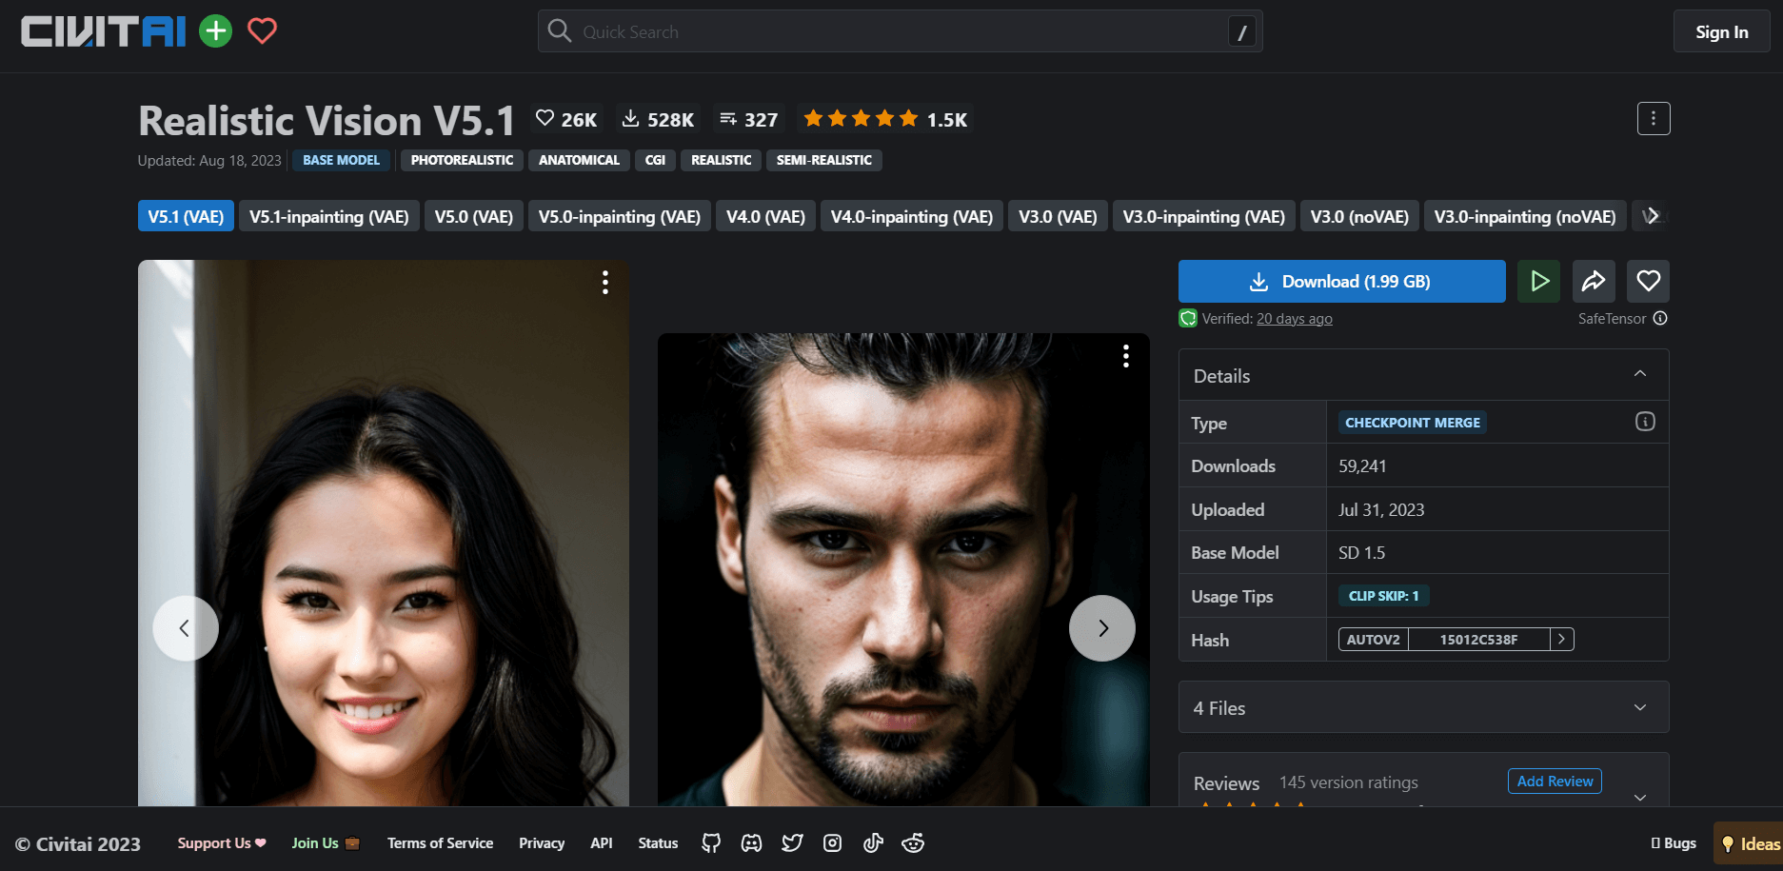Share this model via arrow icon

tap(1594, 282)
